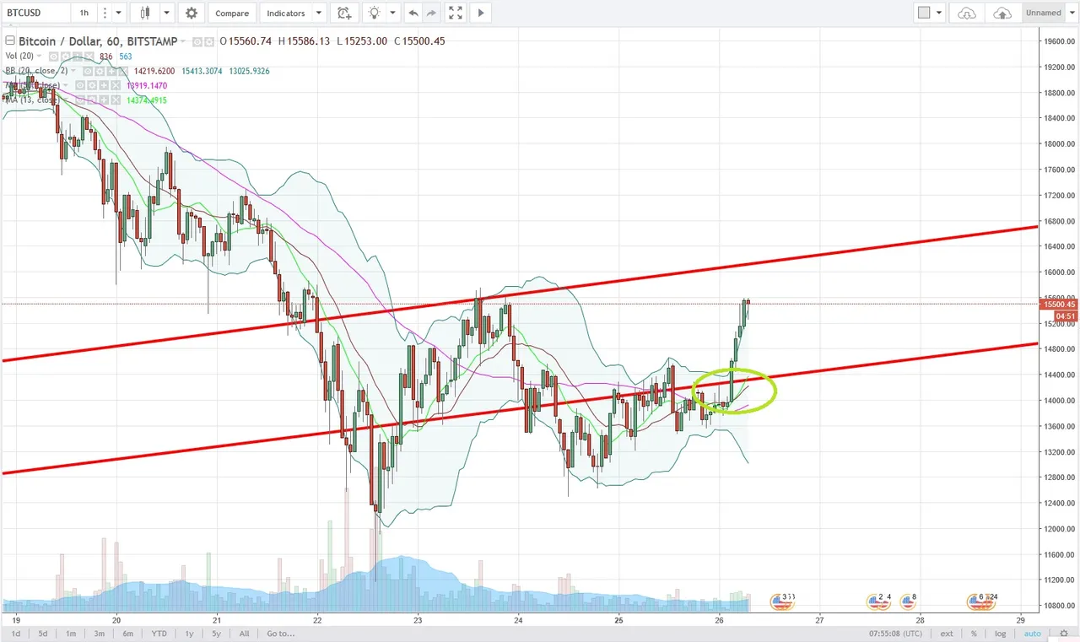1080x642 pixels.
Task: Toggle percentage scale '%' option
Action: (974, 633)
